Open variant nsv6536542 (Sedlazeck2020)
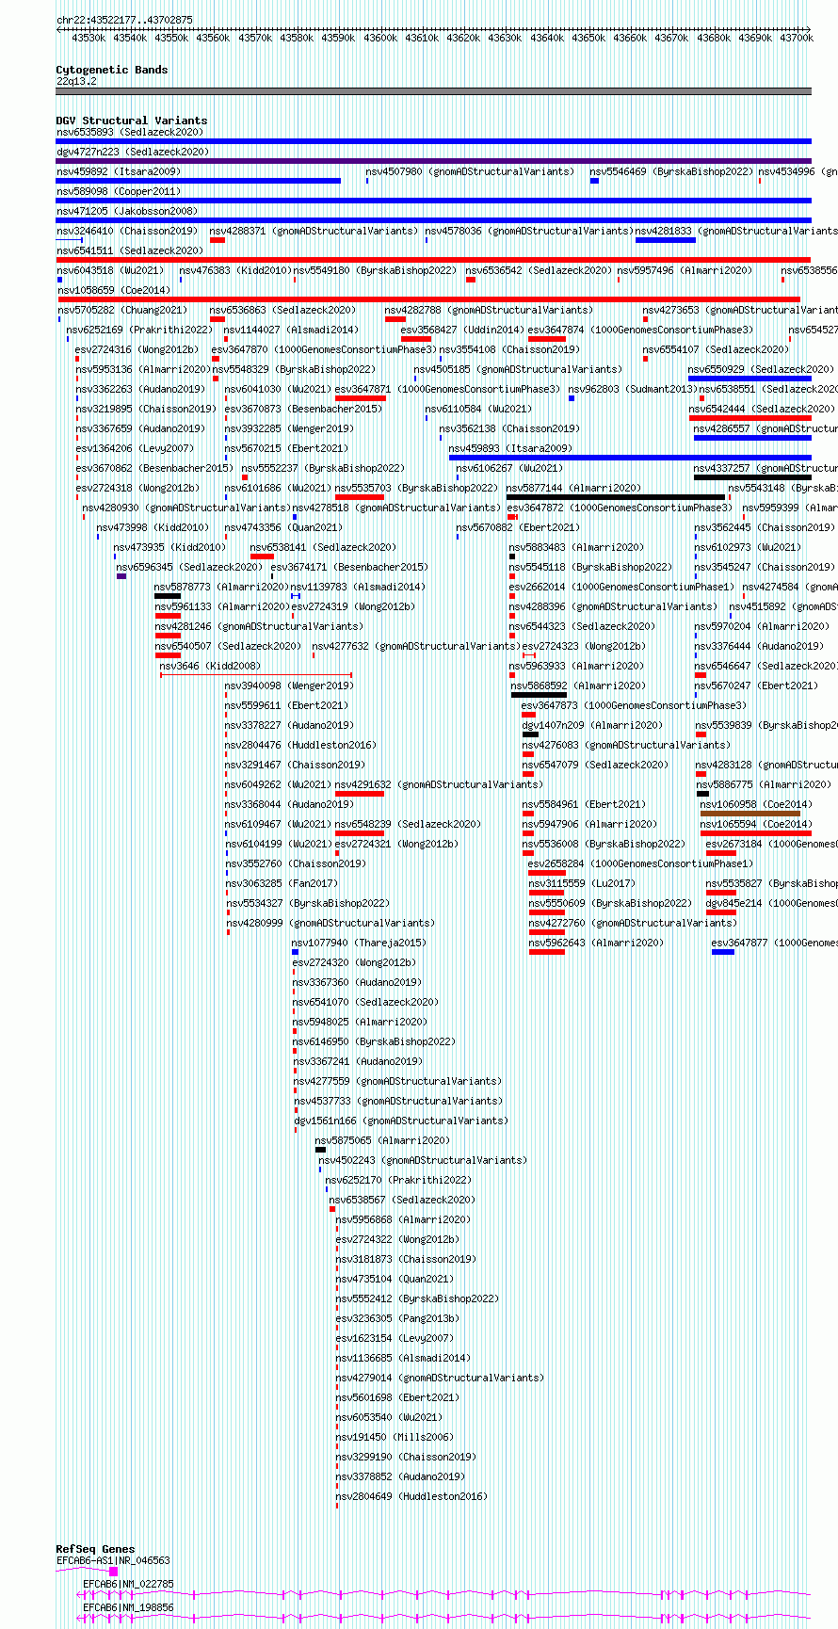Screen dimensions: 838x1629 pos(539,270)
